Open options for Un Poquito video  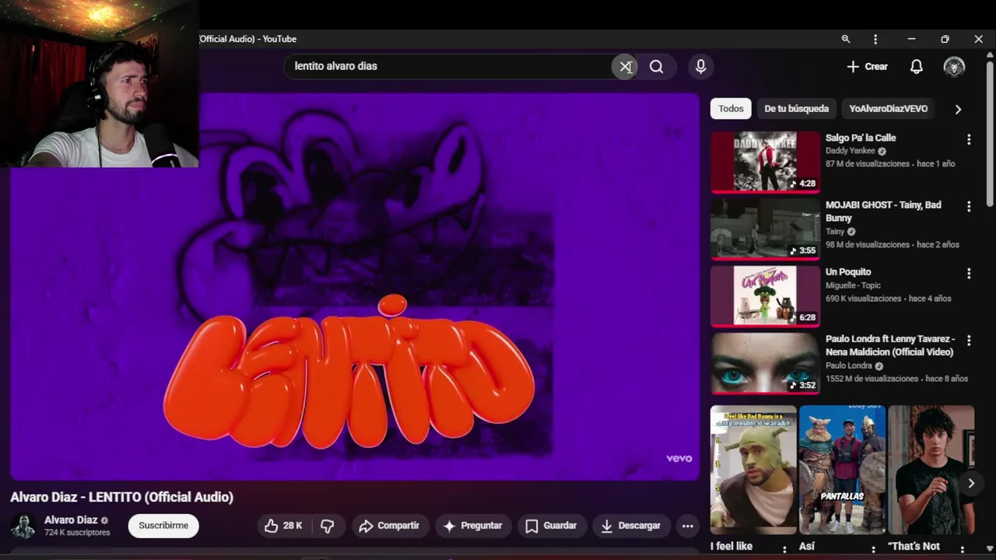(969, 273)
